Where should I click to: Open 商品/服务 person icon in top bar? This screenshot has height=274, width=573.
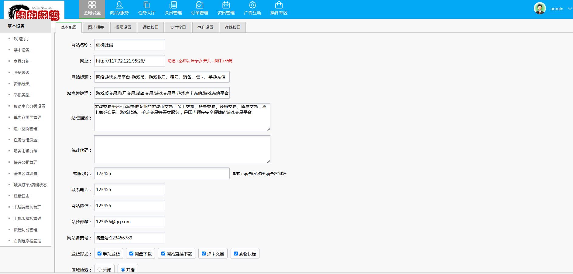click(119, 5)
